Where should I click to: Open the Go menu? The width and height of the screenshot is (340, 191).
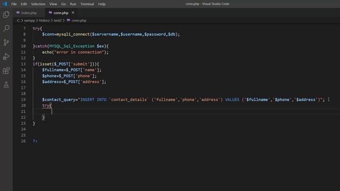[x=63, y=4]
